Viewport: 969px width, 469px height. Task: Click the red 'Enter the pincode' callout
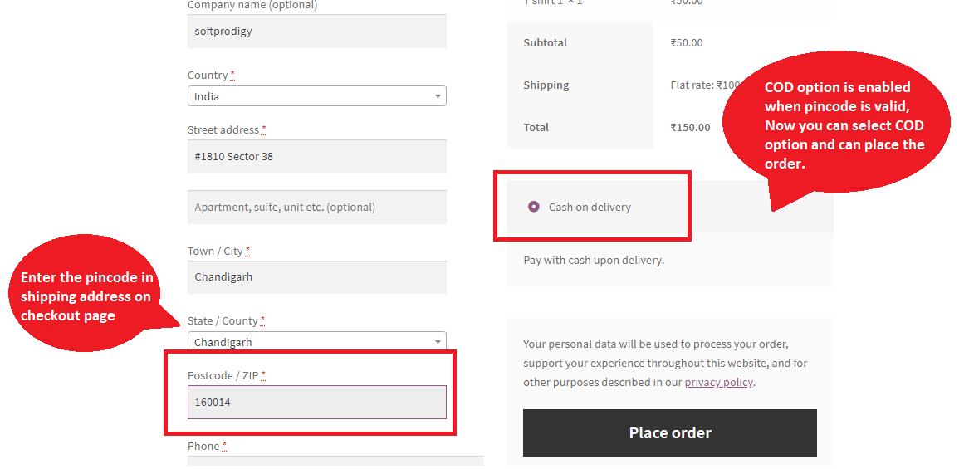86,296
